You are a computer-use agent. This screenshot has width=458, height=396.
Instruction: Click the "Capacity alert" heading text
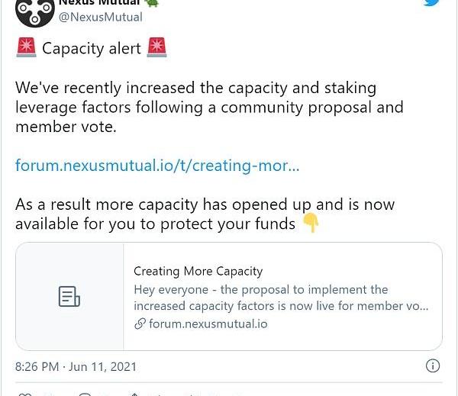pyautogui.click(x=92, y=49)
